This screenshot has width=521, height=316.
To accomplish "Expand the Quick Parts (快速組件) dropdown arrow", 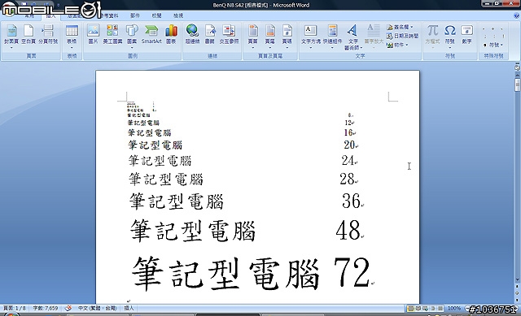I will (x=332, y=48).
